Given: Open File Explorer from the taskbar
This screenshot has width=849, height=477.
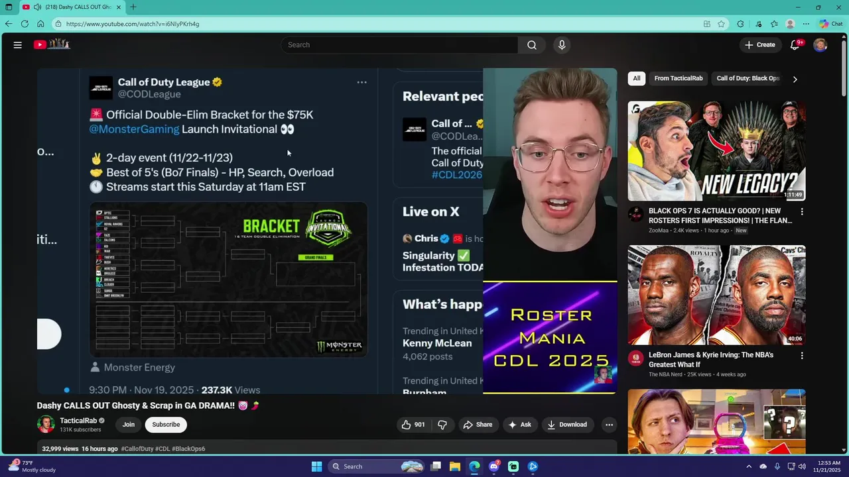Looking at the screenshot, I should (455, 466).
